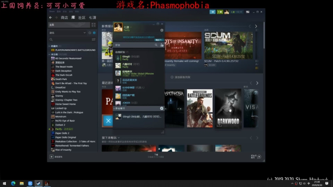This screenshot has width=333, height=187.
Task: Open Steam announcements megaphone button
Action: (212, 12)
